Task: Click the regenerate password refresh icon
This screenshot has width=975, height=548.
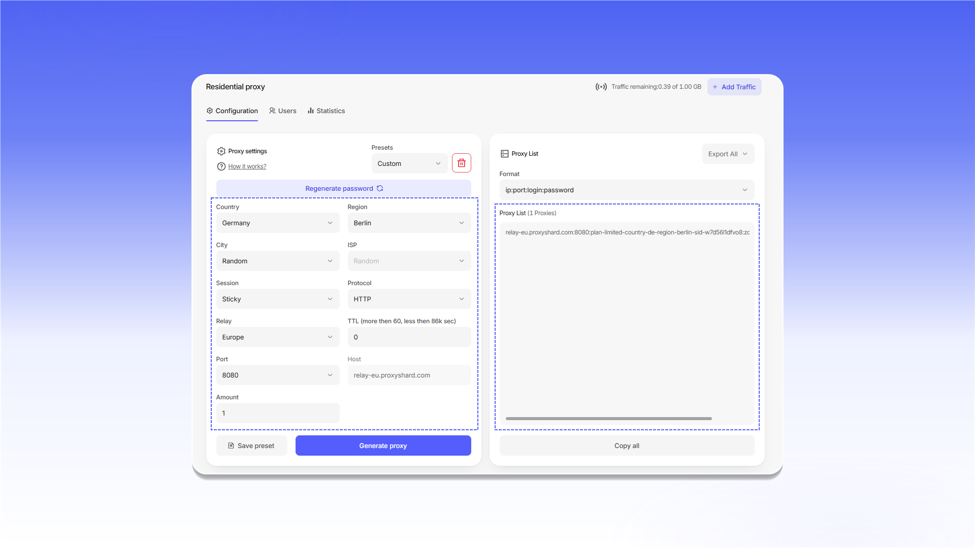Action: click(x=380, y=188)
